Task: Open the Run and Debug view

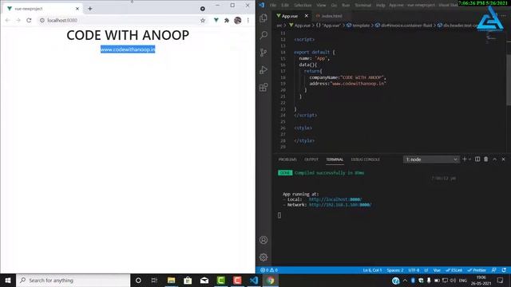Action: click(x=263, y=69)
